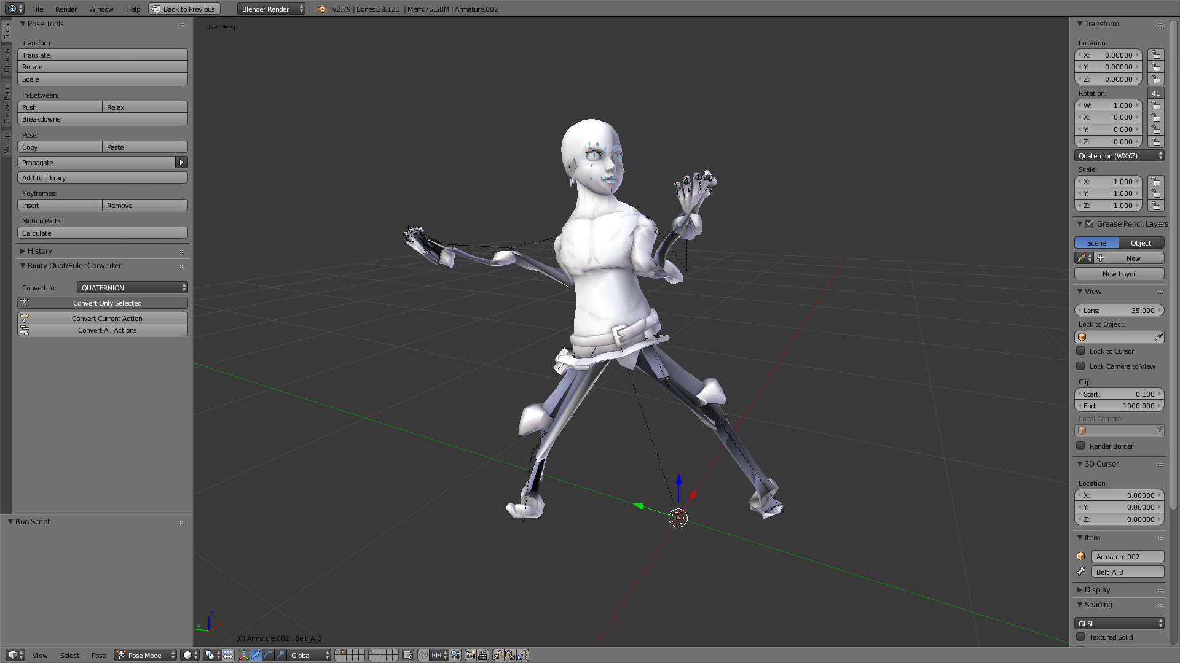Toggle the Grease Pencil Layers panel checkbox
Viewport: 1180px width, 663px height.
pyautogui.click(x=1089, y=223)
